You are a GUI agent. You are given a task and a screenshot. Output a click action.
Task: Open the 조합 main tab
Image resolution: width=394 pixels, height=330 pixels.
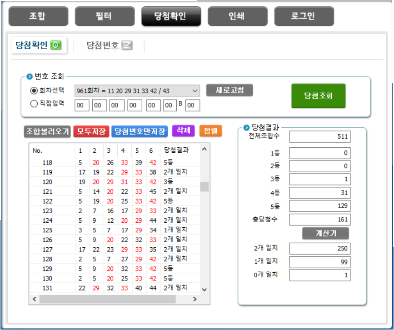pyautogui.click(x=38, y=16)
